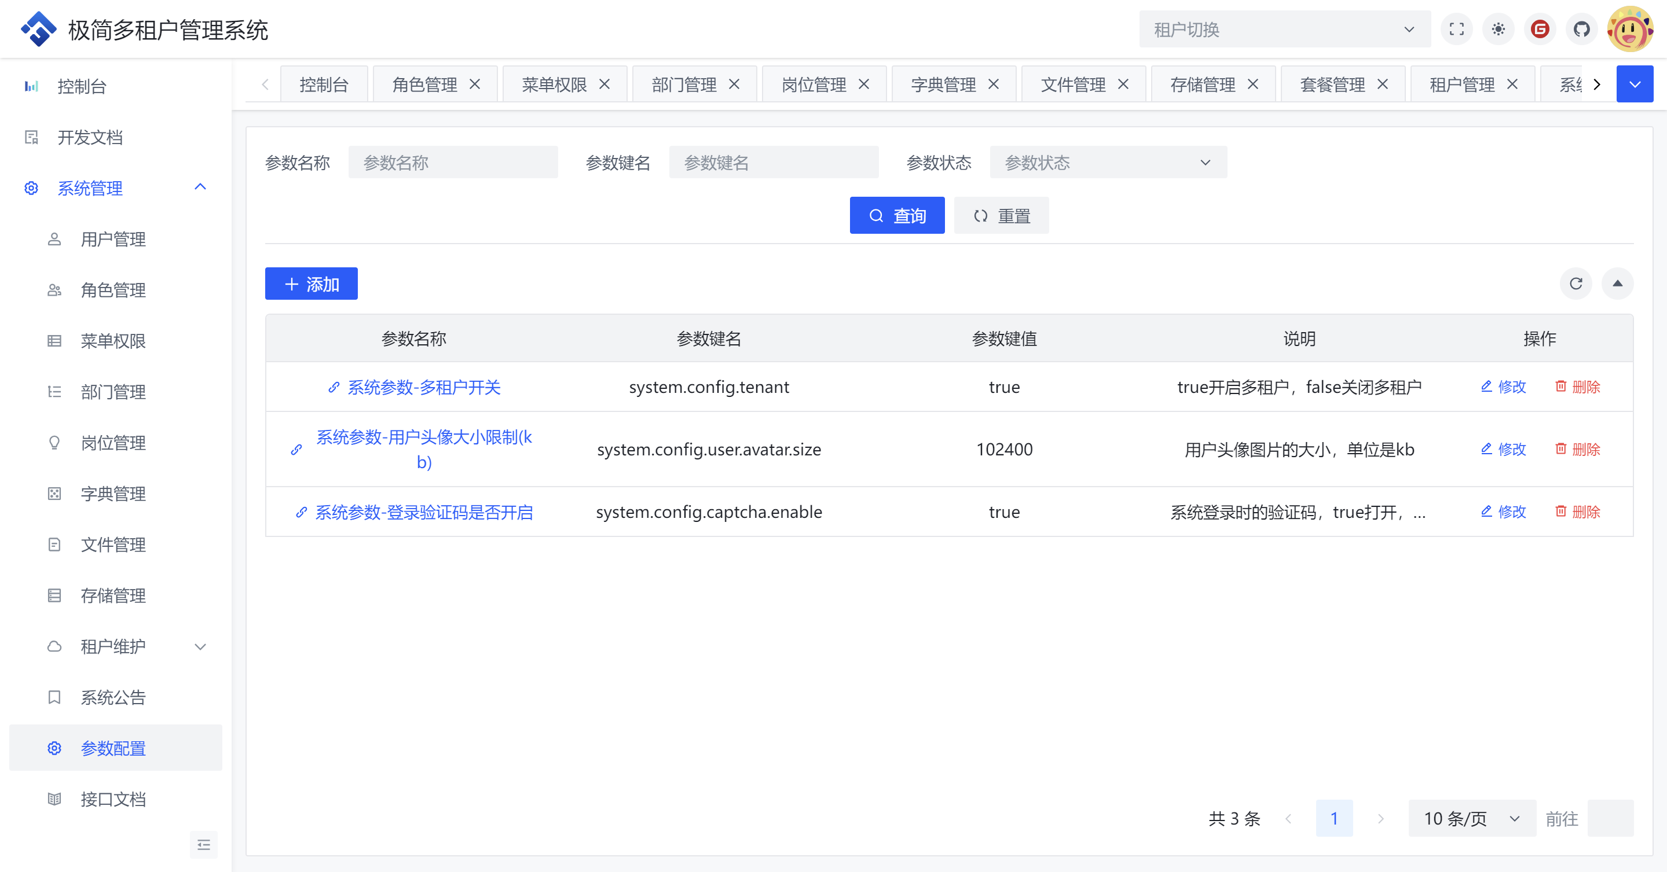The height and width of the screenshot is (872, 1667).
Task: Switch to the 字典管理 tab
Action: click(943, 84)
